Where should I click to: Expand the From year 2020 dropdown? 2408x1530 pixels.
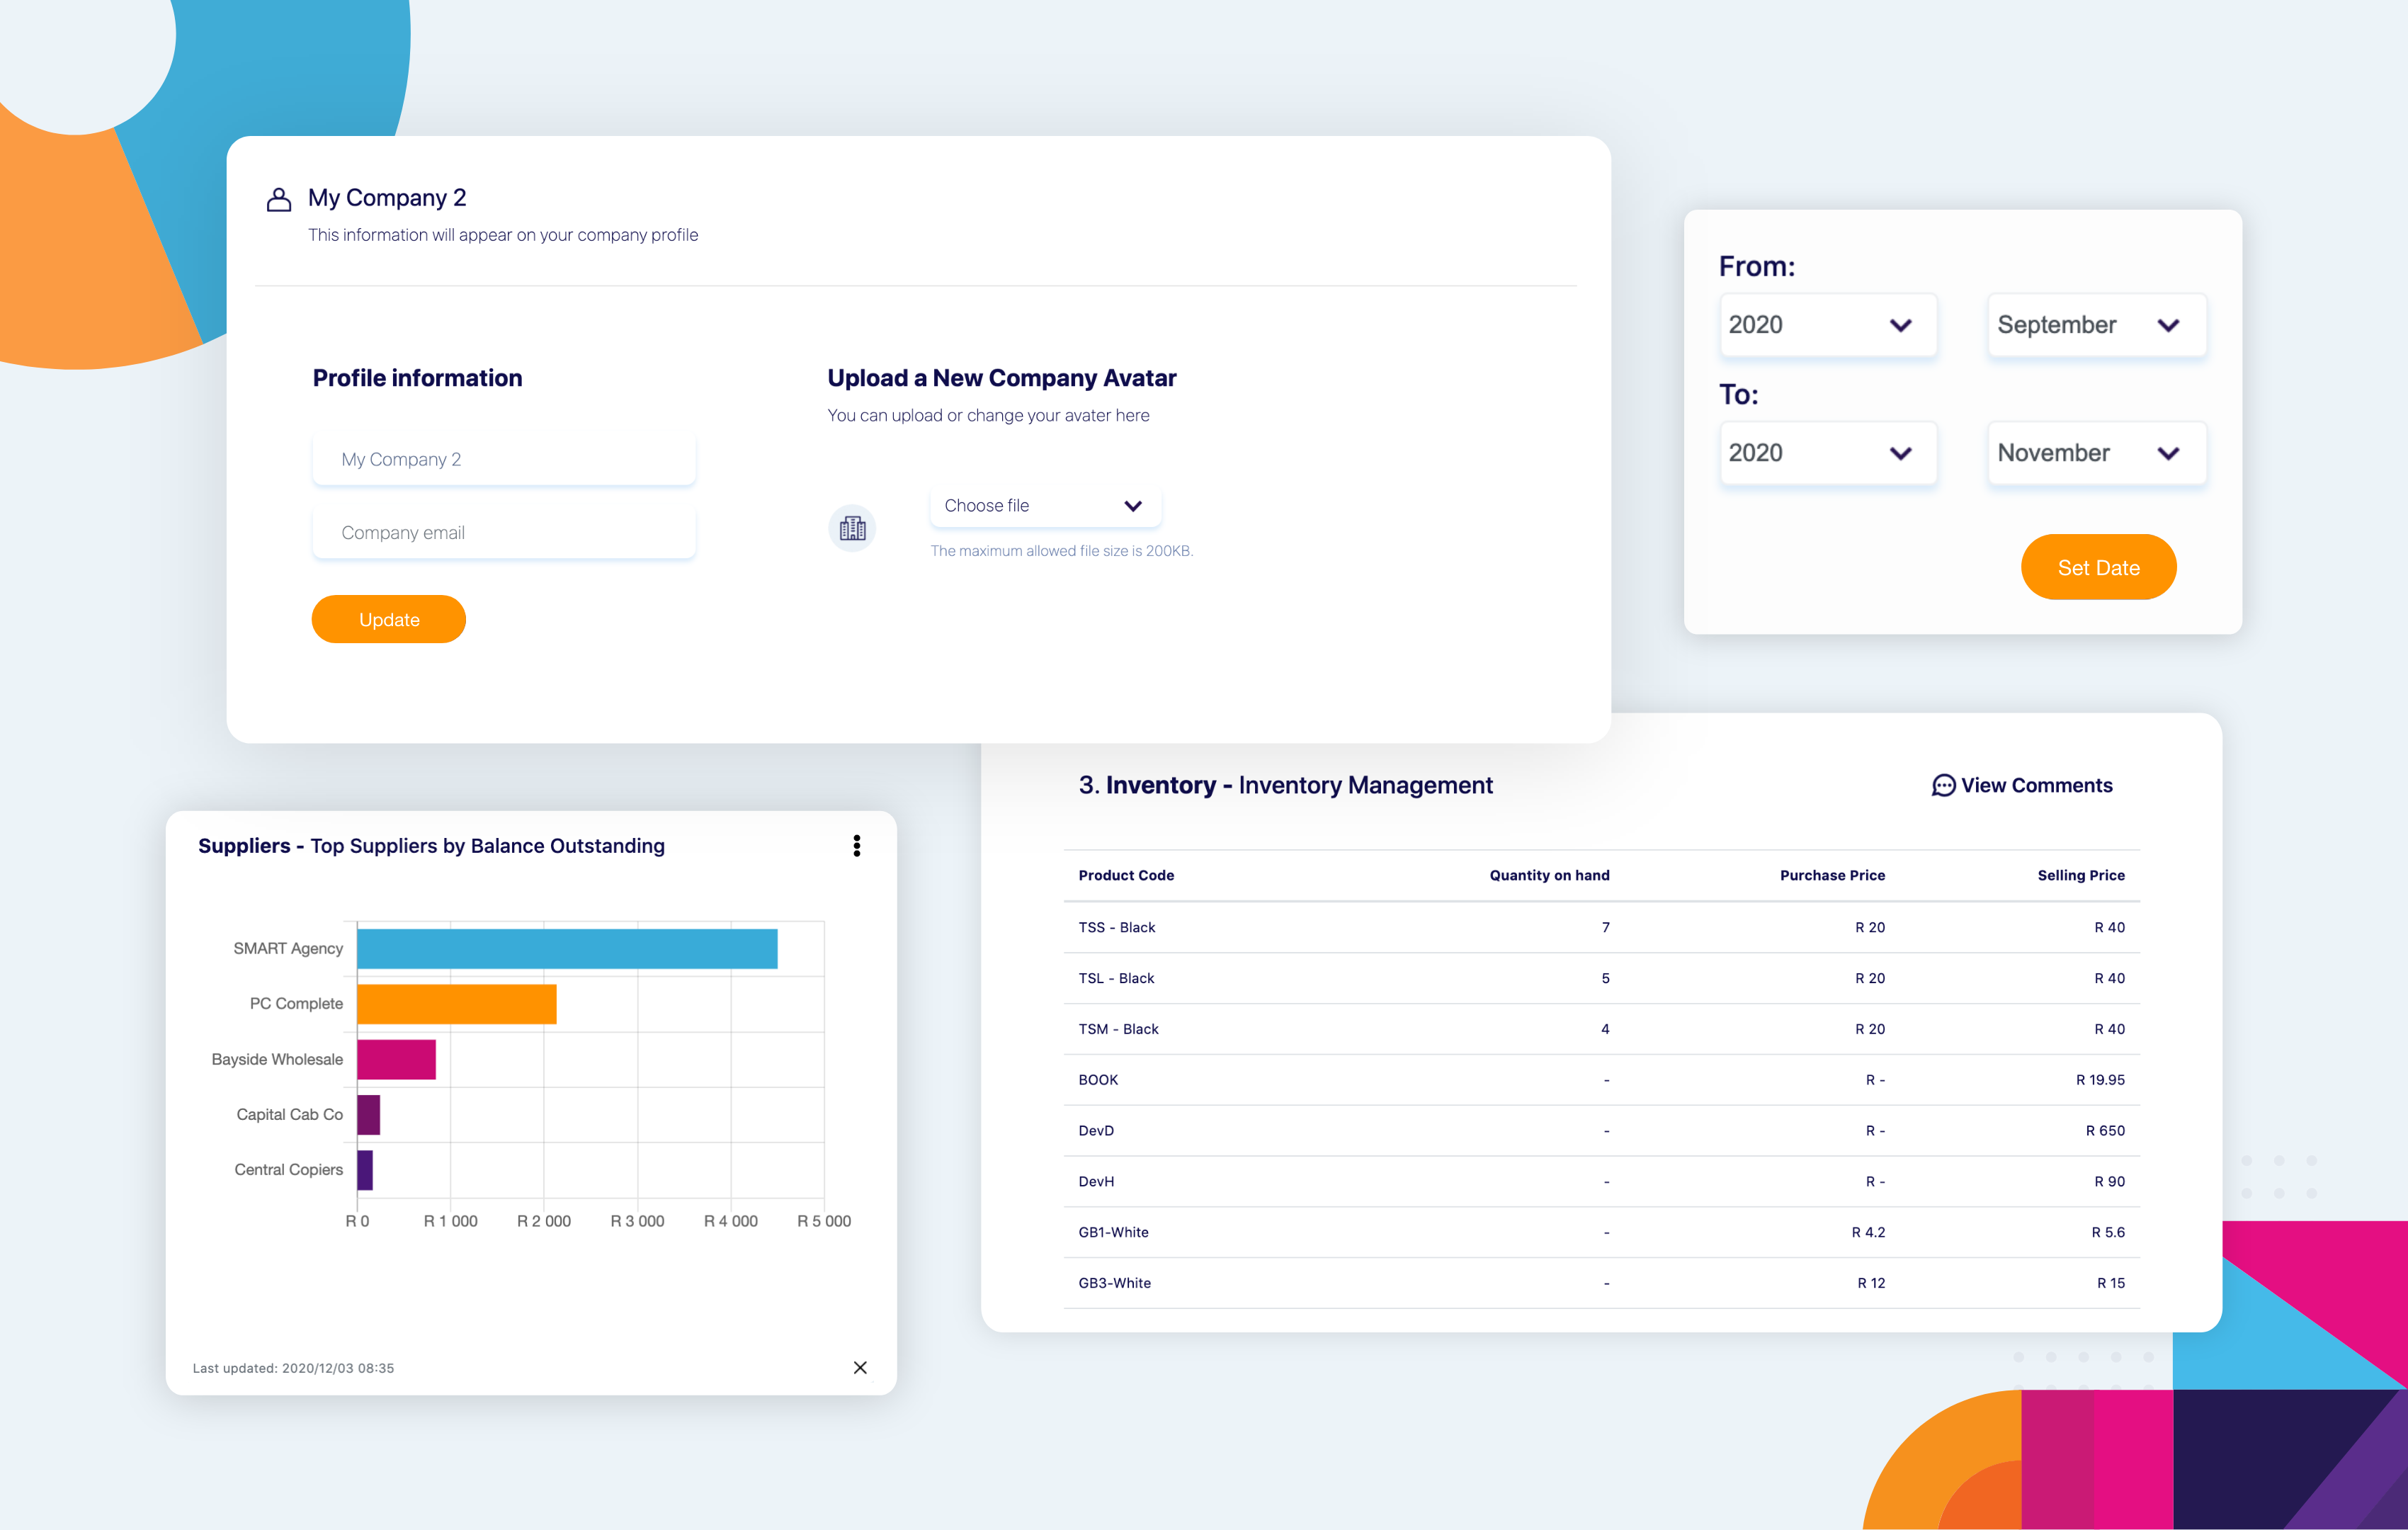pyautogui.click(x=1827, y=325)
